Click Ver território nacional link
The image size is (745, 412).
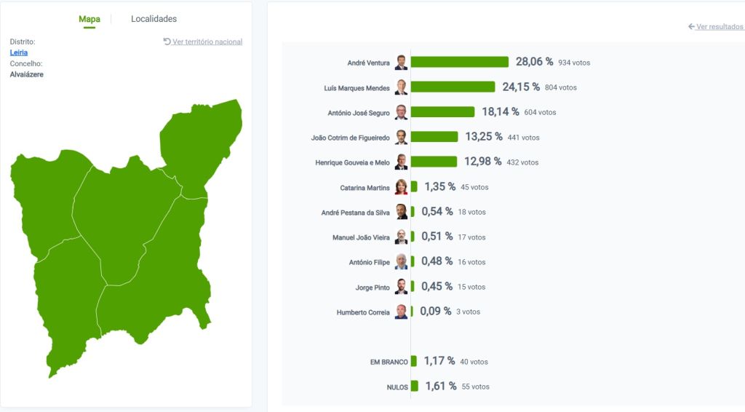click(207, 41)
